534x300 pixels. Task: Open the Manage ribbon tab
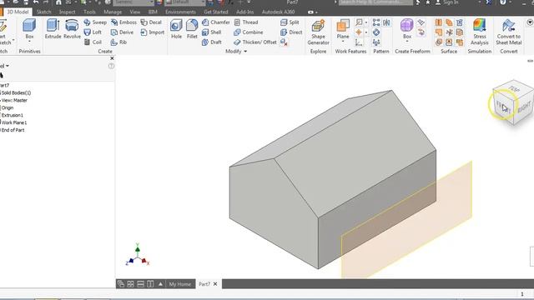tap(113, 12)
